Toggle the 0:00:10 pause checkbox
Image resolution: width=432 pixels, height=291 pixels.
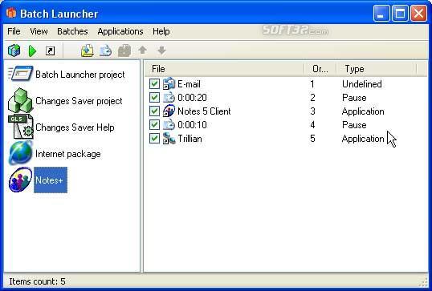[x=154, y=124]
